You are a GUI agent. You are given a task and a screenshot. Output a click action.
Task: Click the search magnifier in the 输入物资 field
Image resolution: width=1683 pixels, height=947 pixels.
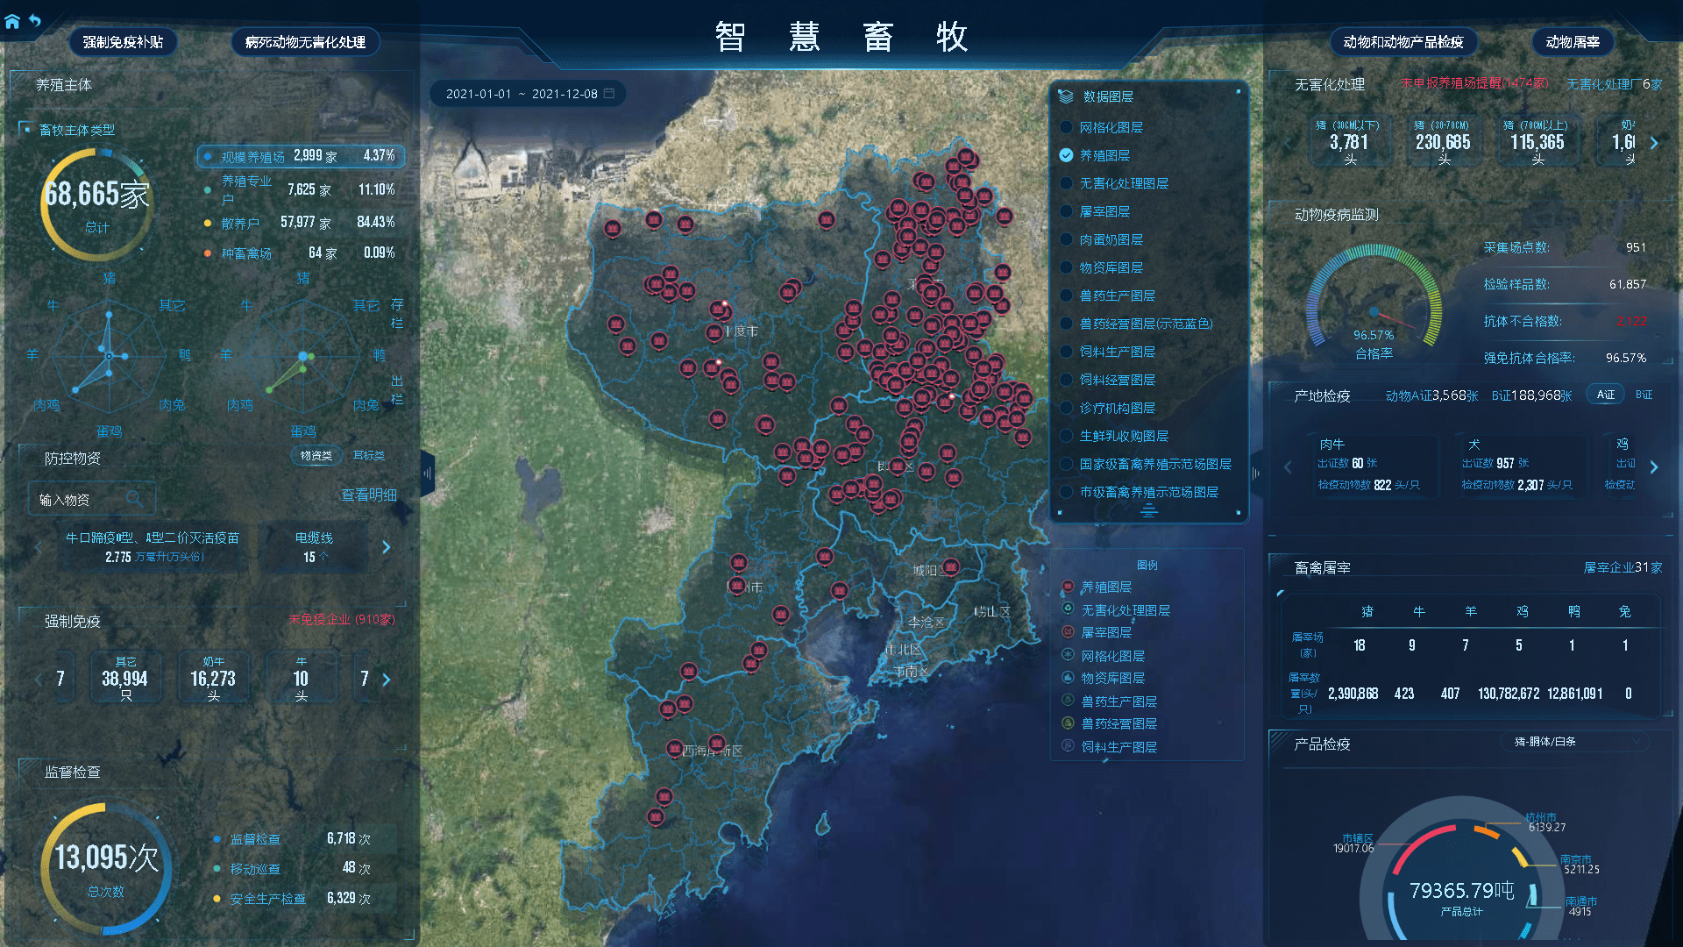(134, 499)
